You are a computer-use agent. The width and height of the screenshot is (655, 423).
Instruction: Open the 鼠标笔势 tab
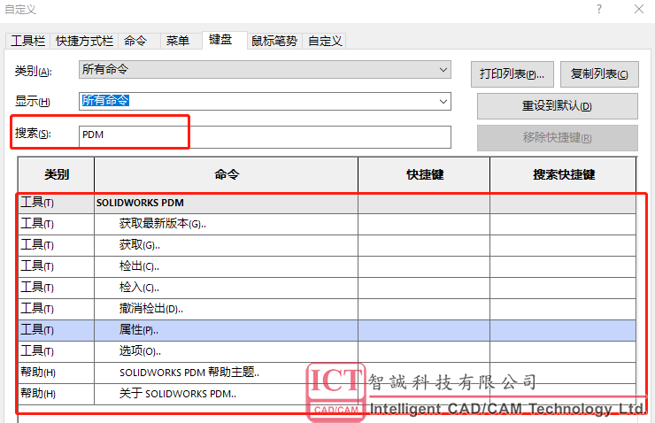click(274, 41)
